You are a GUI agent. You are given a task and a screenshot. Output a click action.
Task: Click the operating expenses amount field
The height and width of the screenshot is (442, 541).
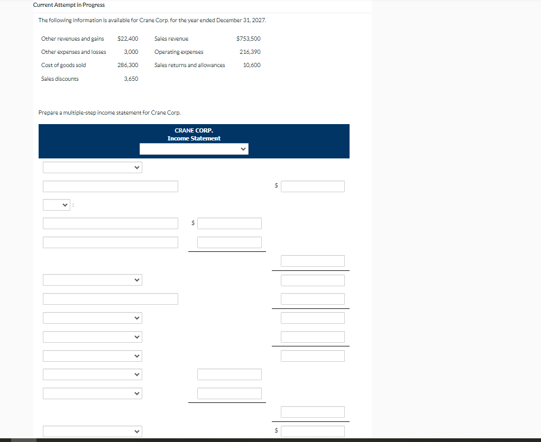[x=312, y=298]
